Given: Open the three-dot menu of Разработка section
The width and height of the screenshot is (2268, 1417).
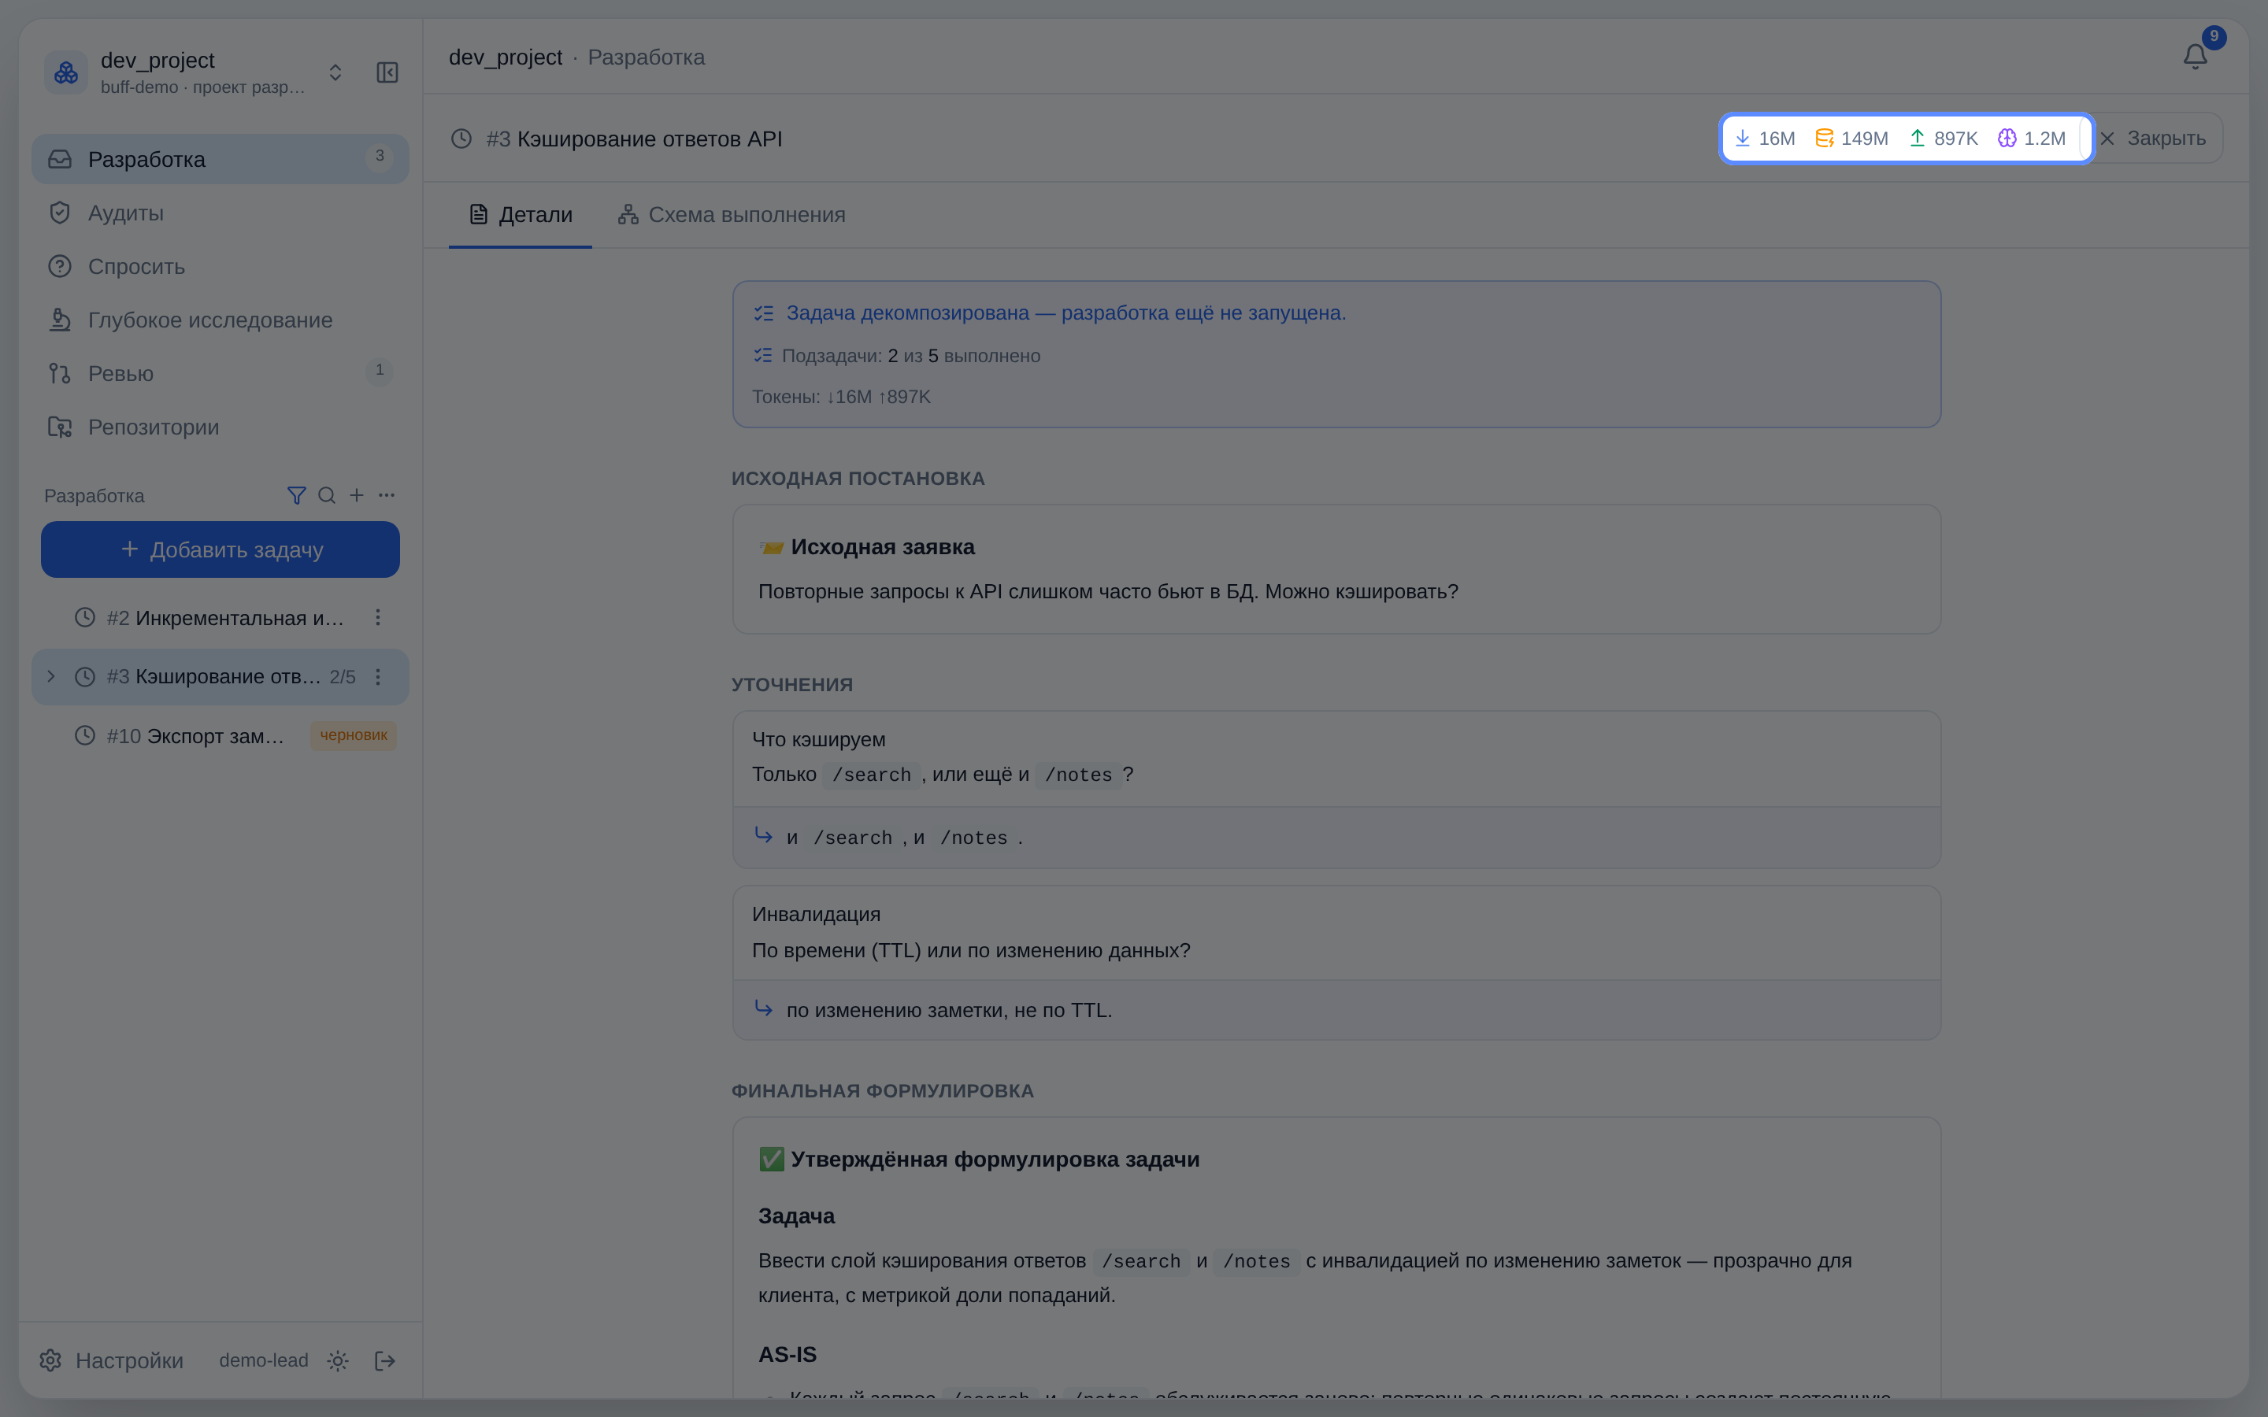Looking at the screenshot, I should point(386,495).
